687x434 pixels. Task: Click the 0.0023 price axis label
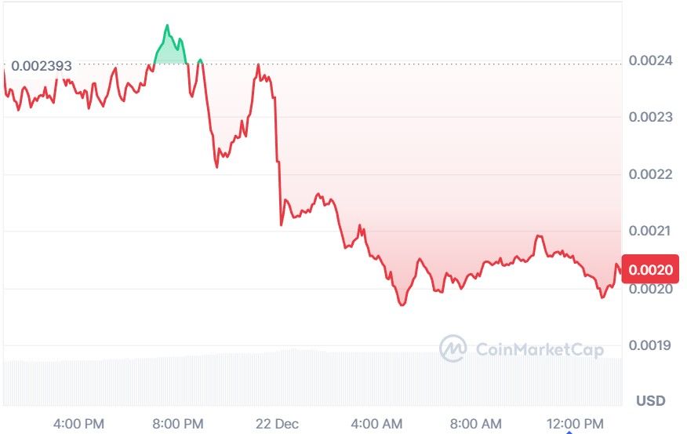[x=650, y=118]
